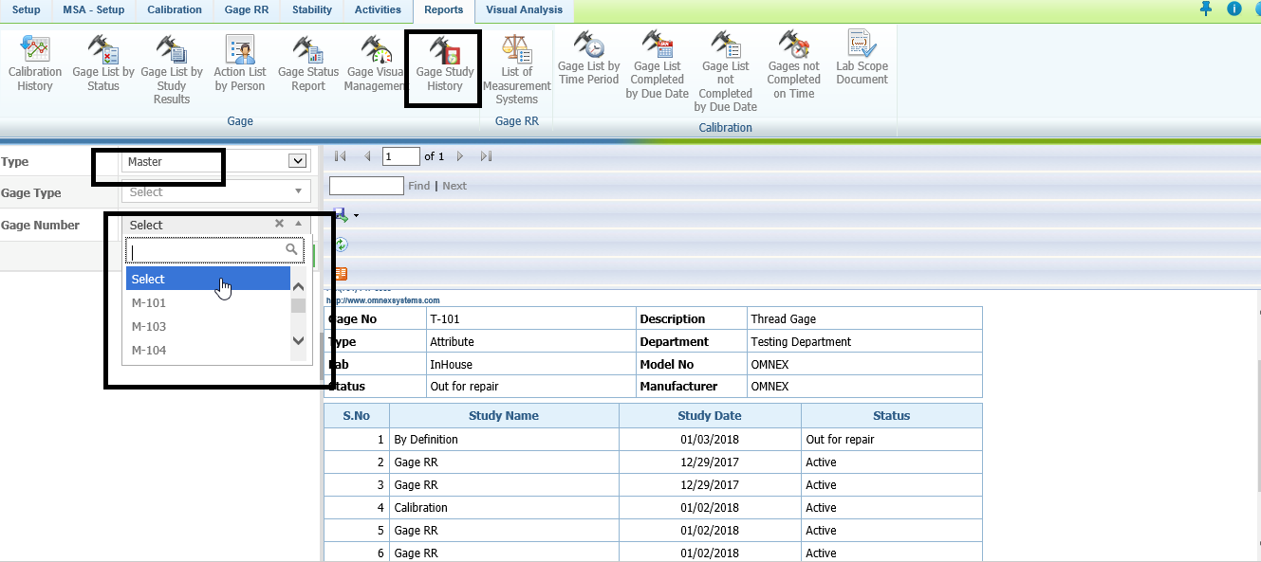
Task: Switch to the MSA - Setup tab
Action: point(93,10)
